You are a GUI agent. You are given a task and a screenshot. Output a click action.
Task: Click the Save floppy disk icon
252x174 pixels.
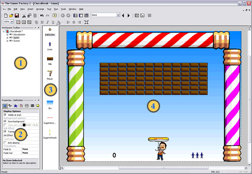pyautogui.click(x=17, y=15)
